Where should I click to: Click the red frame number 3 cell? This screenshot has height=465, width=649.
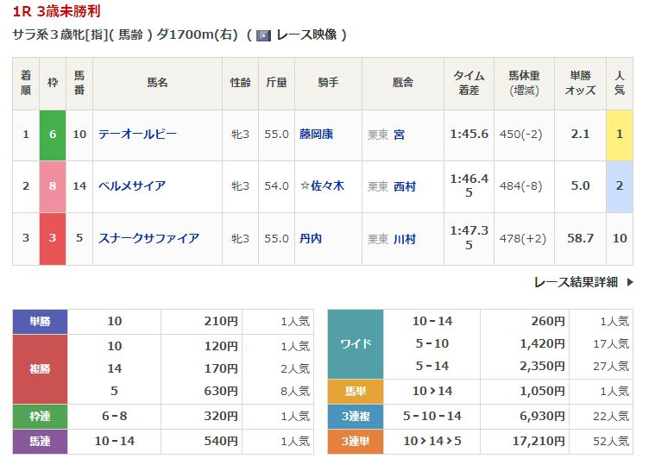[x=53, y=238]
